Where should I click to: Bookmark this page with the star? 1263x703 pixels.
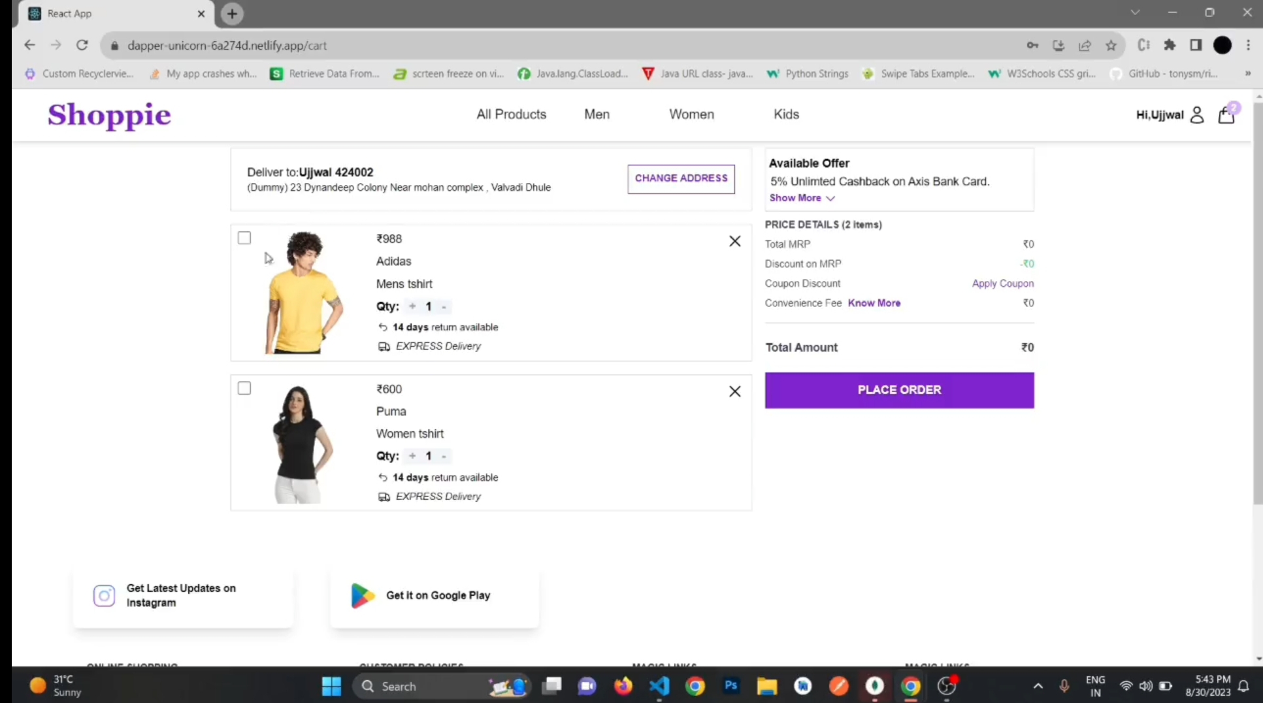[1111, 45]
